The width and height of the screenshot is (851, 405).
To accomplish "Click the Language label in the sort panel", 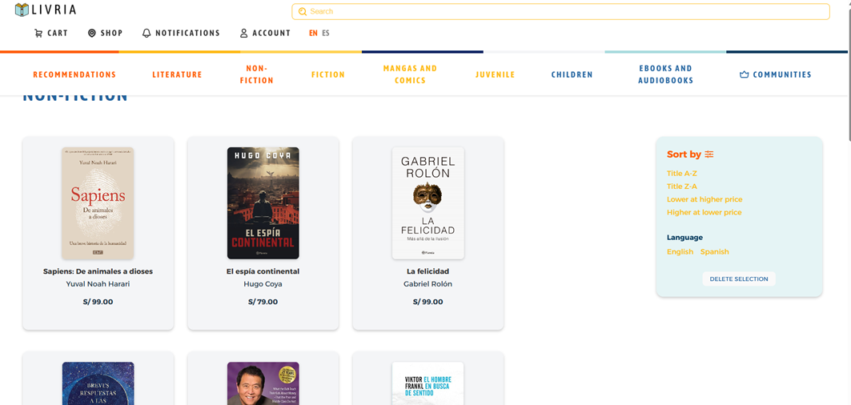I will (x=684, y=238).
